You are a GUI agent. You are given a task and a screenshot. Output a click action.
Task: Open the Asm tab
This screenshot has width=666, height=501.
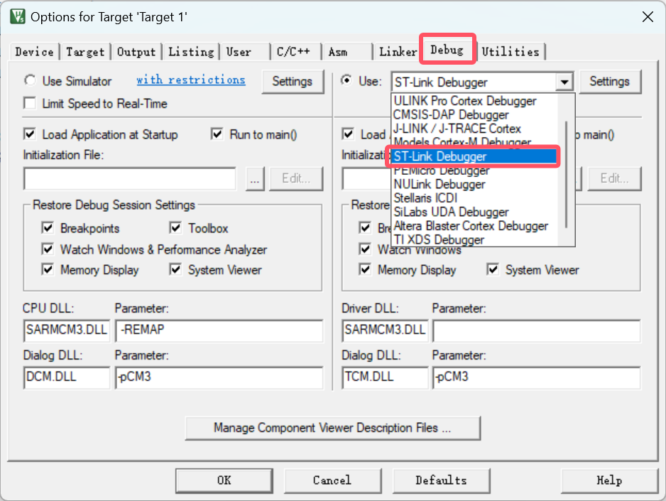point(346,52)
